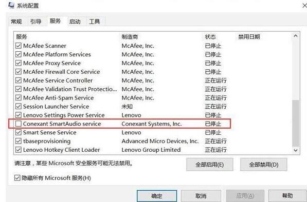Screen dimensions: 307x202
Task: Open 帮助 button
Action: 287,196
